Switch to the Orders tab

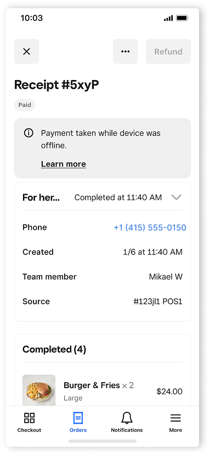[78, 423]
